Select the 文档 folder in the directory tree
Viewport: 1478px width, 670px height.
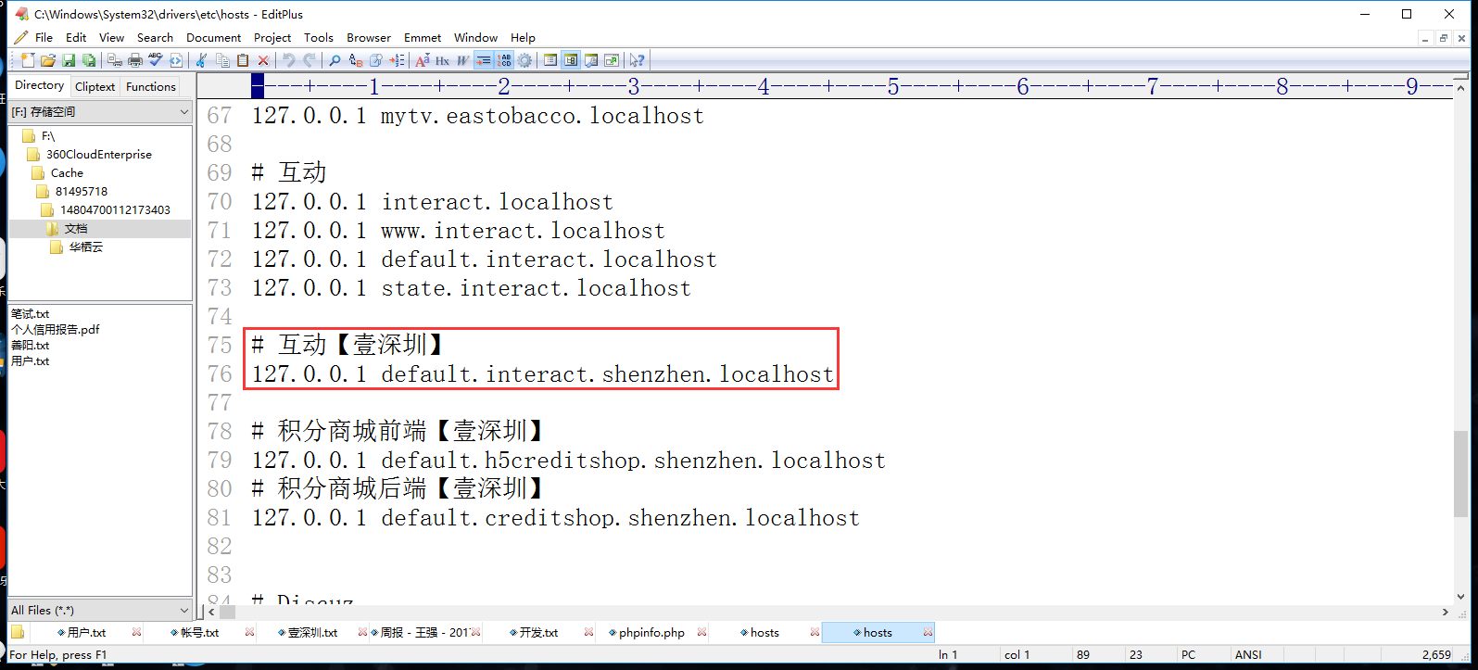click(x=76, y=229)
